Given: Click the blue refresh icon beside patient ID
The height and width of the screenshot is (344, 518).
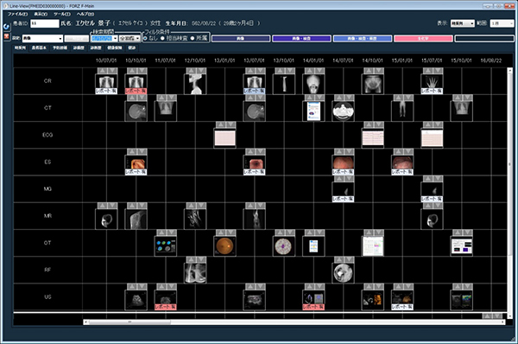Looking at the screenshot, I should coord(6,26).
